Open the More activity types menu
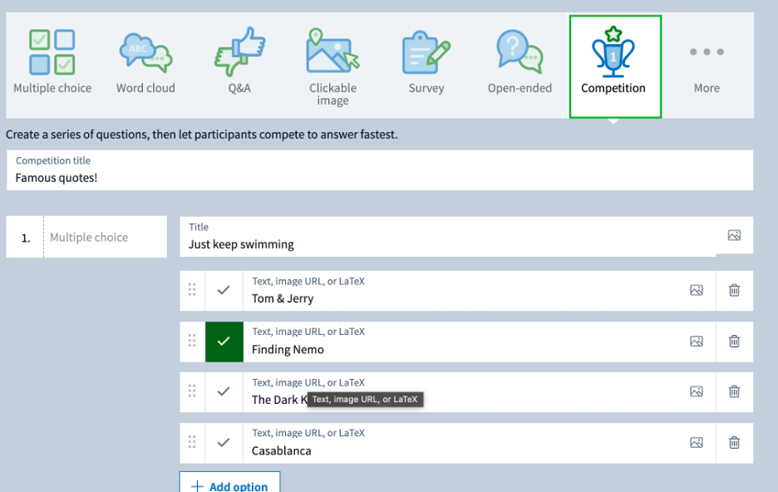Viewport: 778px width, 492px height. coord(707,63)
